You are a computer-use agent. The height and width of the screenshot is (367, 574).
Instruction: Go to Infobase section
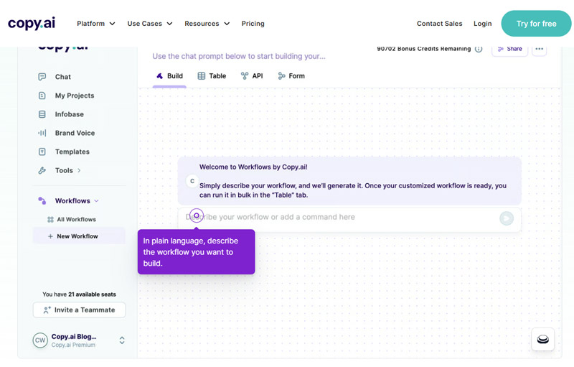click(x=69, y=114)
